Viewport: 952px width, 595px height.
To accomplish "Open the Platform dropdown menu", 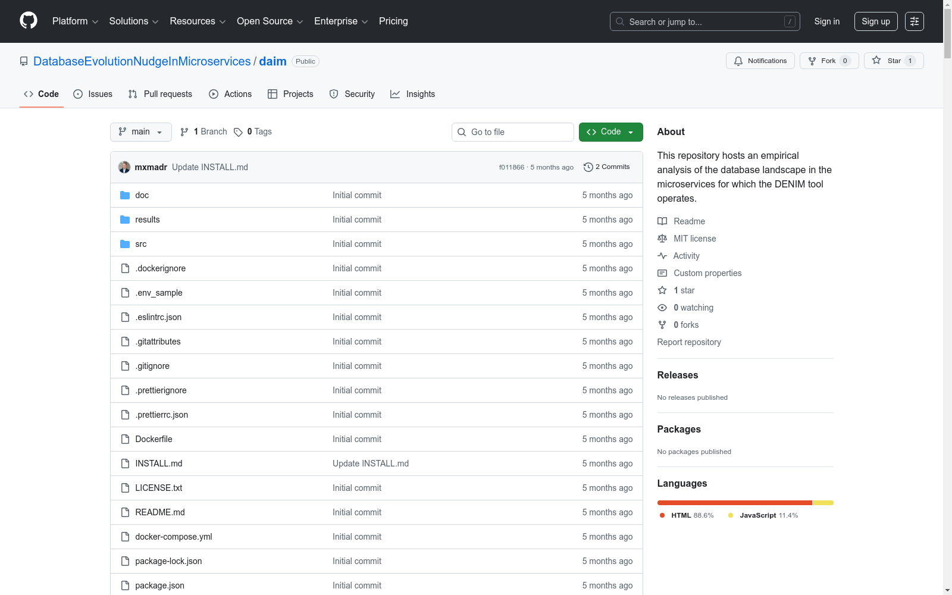I will click(x=75, y=21).
